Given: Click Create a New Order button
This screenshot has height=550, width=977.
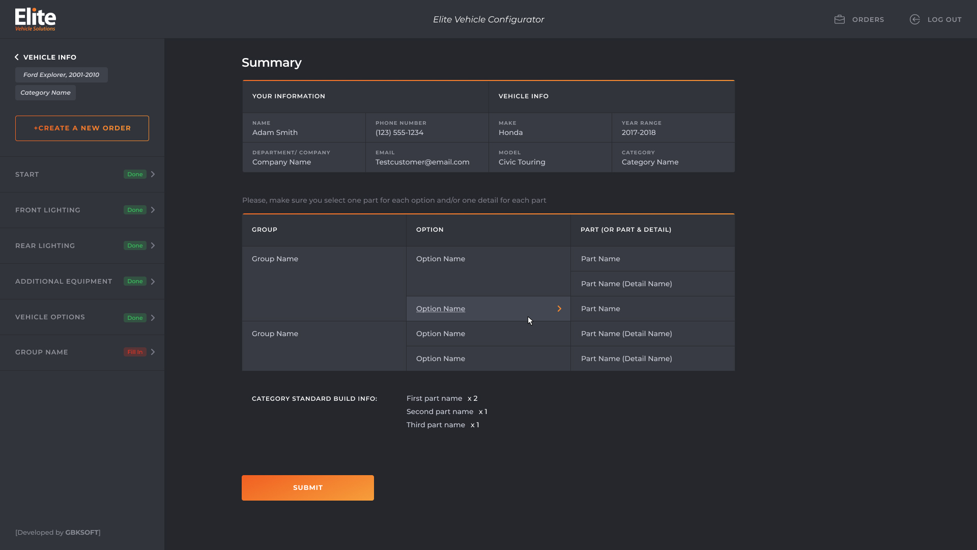Looking at the screenshot, I should pyautogui.click(x=82, y=128).
